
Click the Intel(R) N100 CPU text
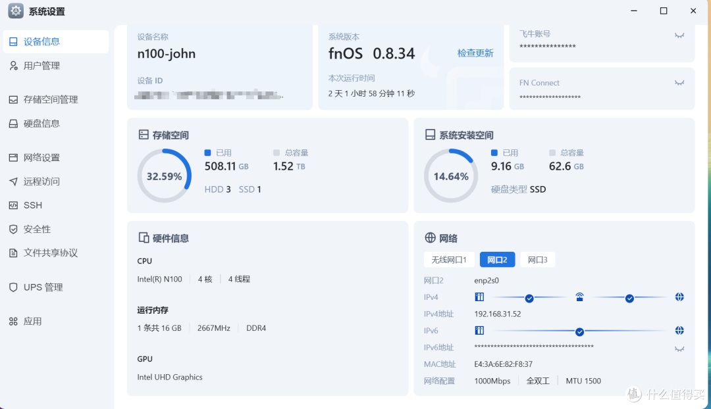point(159,279)
